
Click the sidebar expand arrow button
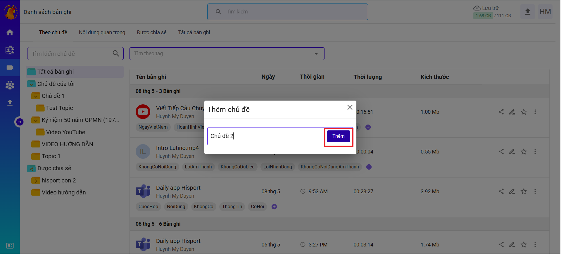click(20, 122)
